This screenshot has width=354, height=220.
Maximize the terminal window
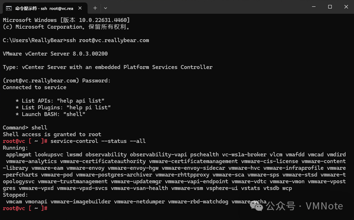pyautogui.click(x=330, y=7)
